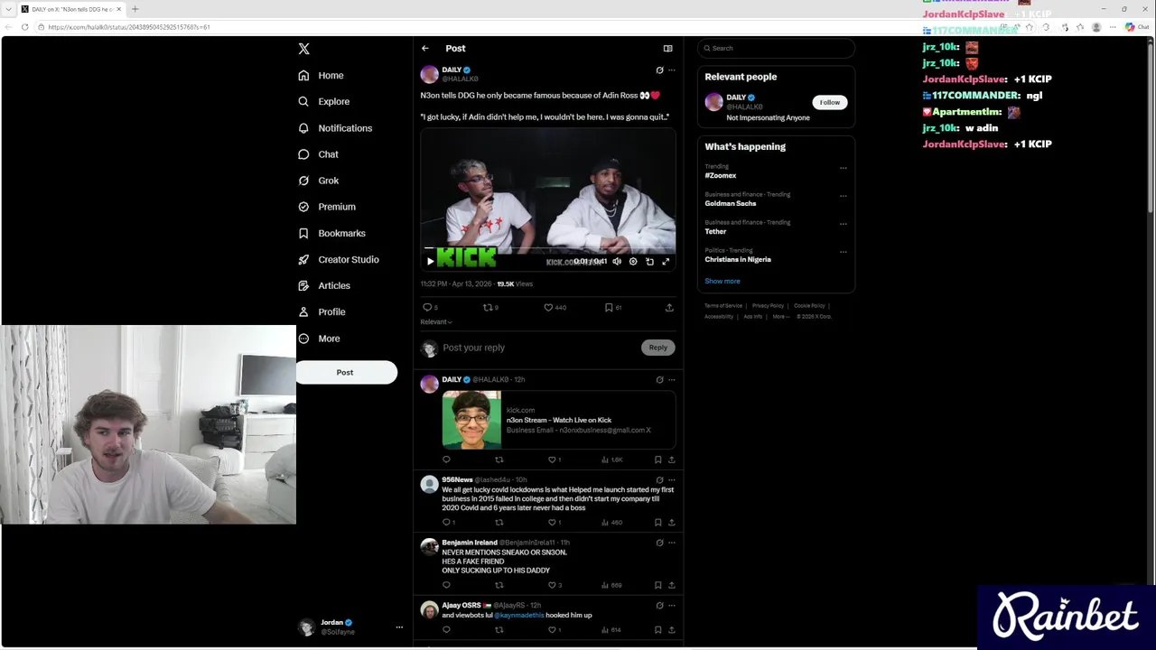Open Grok
This screenshot has height=650, width=1156.
coord(318,181)
